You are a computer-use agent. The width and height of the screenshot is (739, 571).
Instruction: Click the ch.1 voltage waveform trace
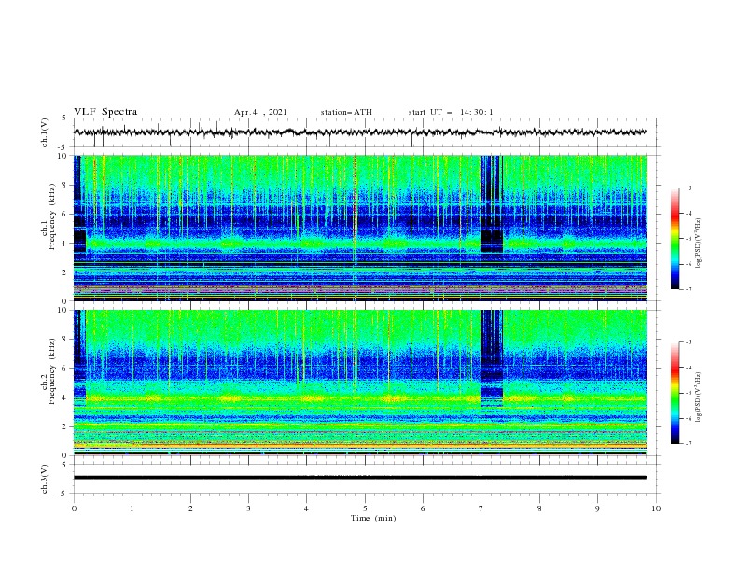pos(359,132)
